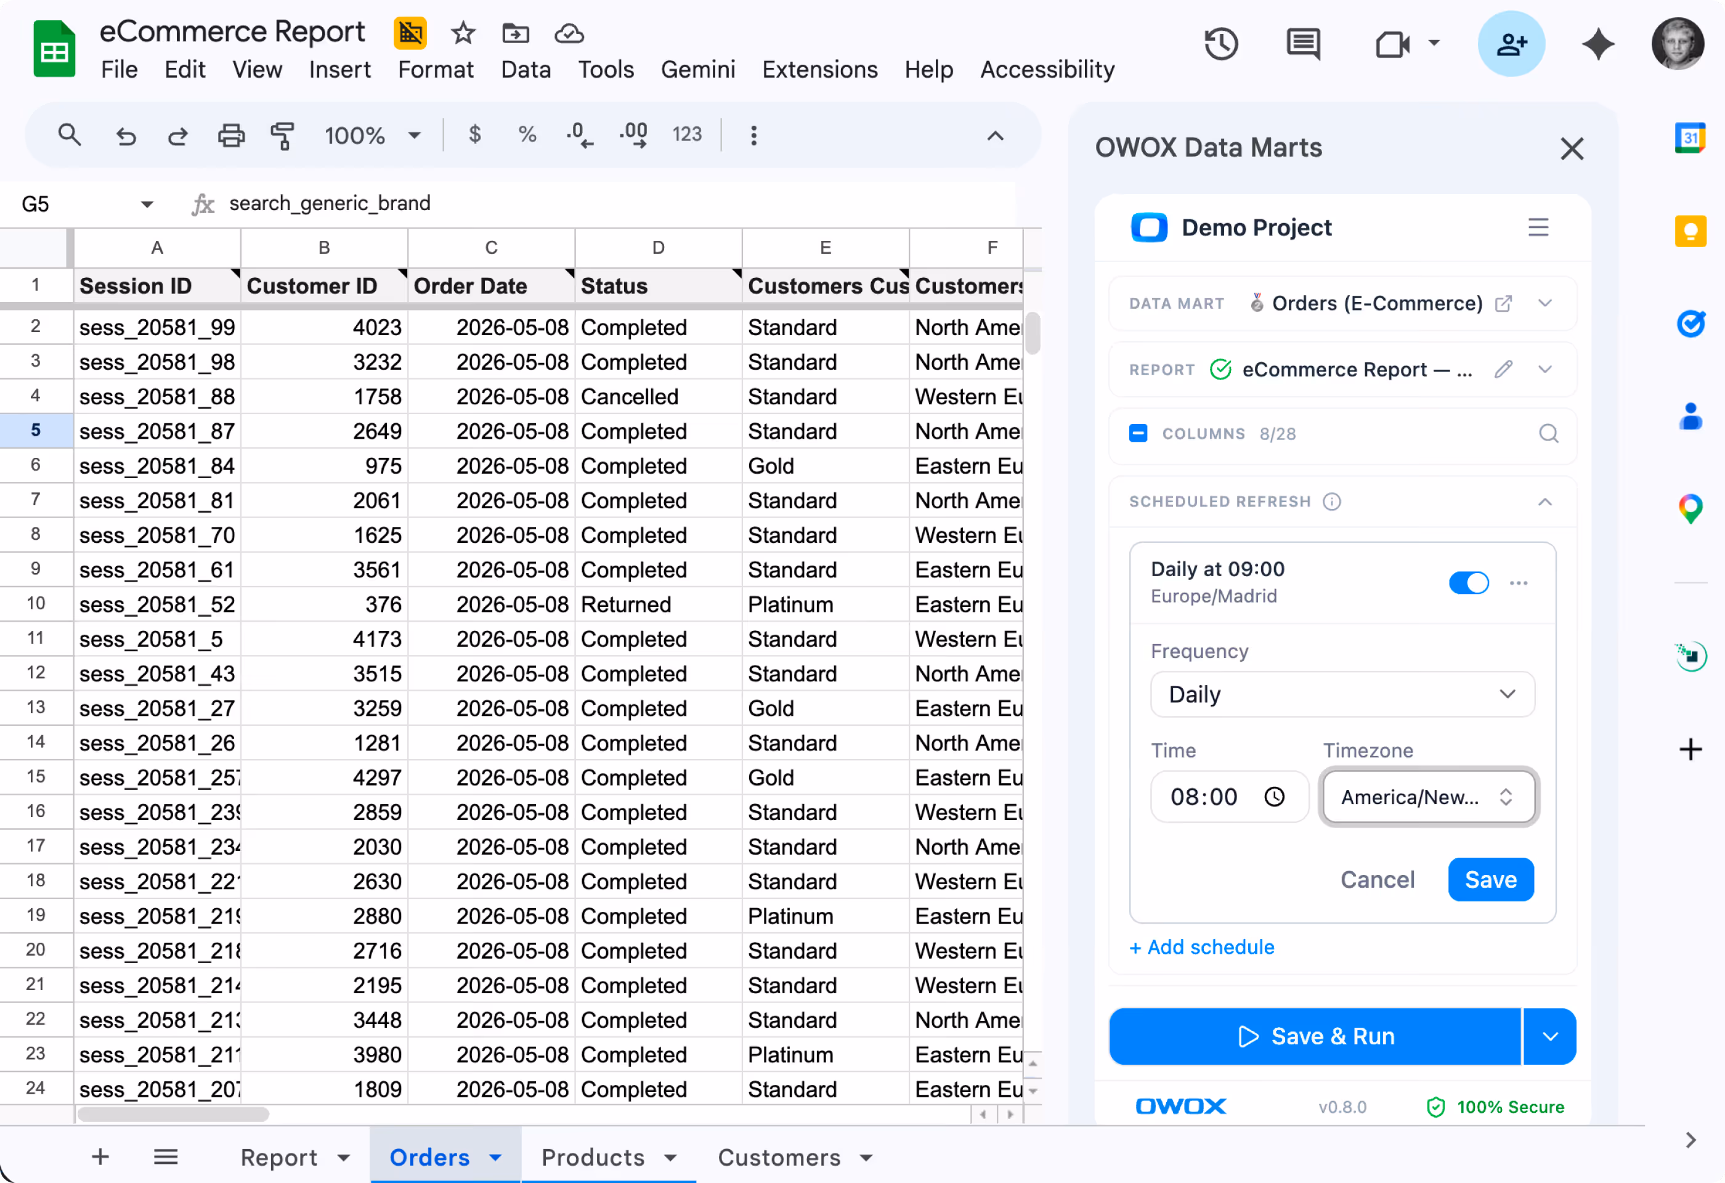Open Orders data mart in new window

click(1503, 304)
